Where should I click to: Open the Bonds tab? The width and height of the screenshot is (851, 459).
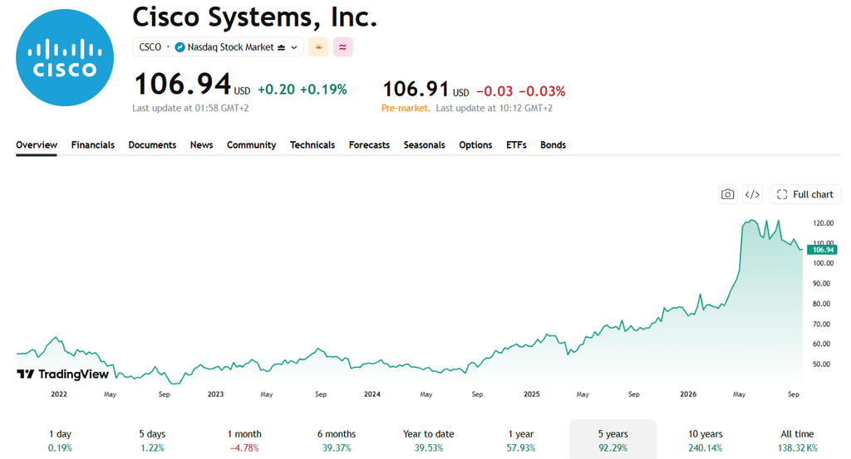click(x=553, y=144)
